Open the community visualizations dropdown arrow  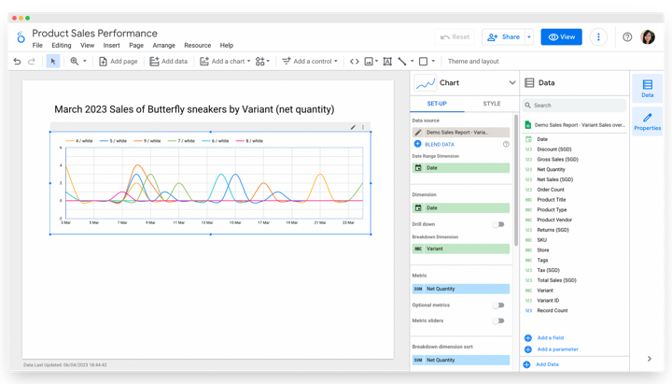268,62
